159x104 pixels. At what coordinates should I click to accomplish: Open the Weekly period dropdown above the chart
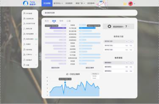96,74
